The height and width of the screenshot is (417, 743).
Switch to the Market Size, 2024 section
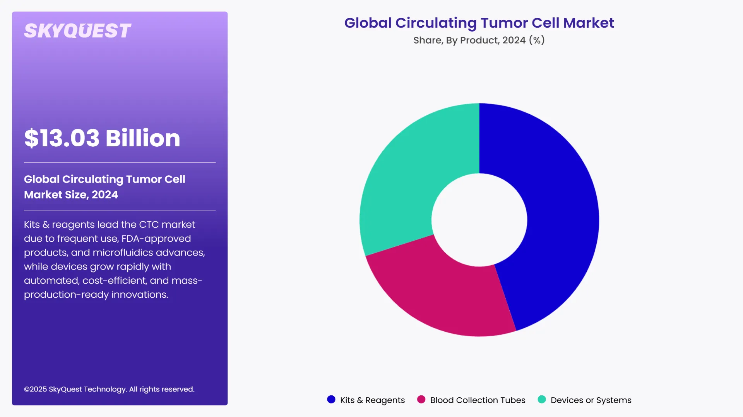[105, 187]
